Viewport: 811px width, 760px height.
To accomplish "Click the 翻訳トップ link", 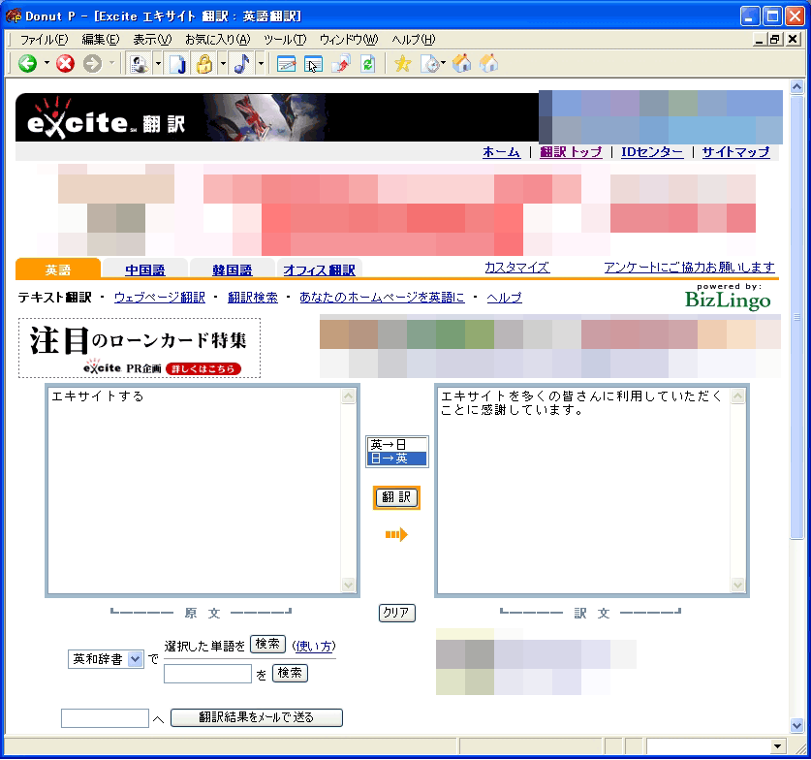I will click(x=571, y=152).
